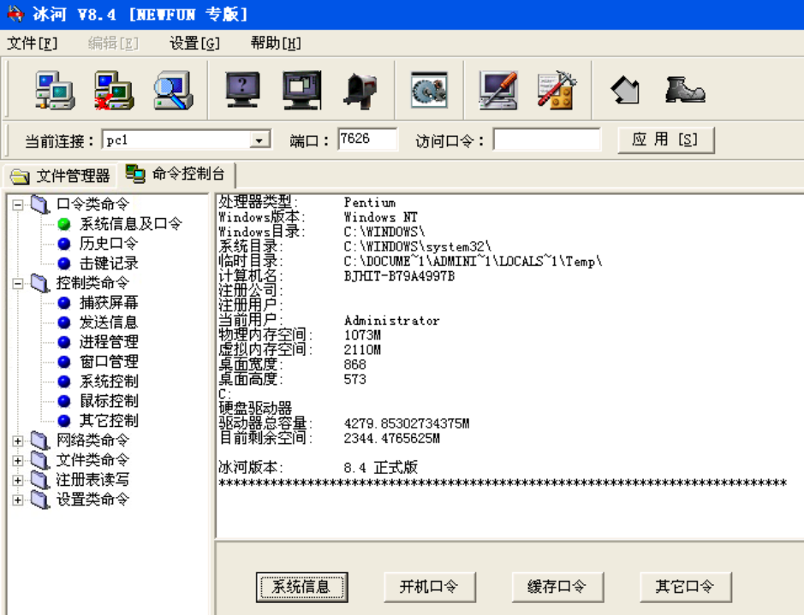
Task: Click the 访问口令 password field
Action: 546,139
